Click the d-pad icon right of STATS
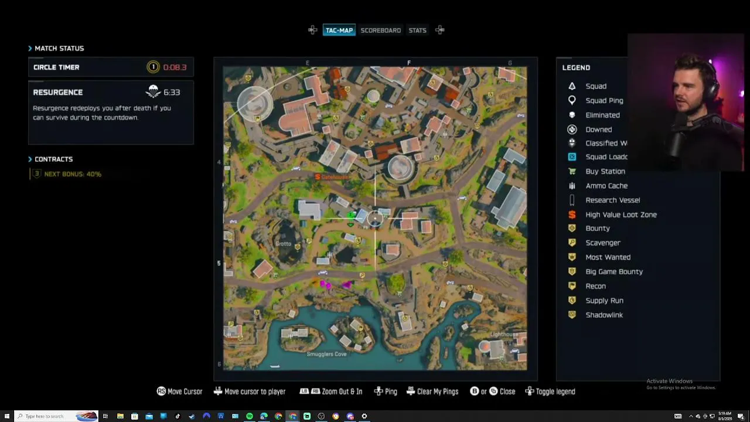This screenshot has height=422, width=750. point(440,30)
